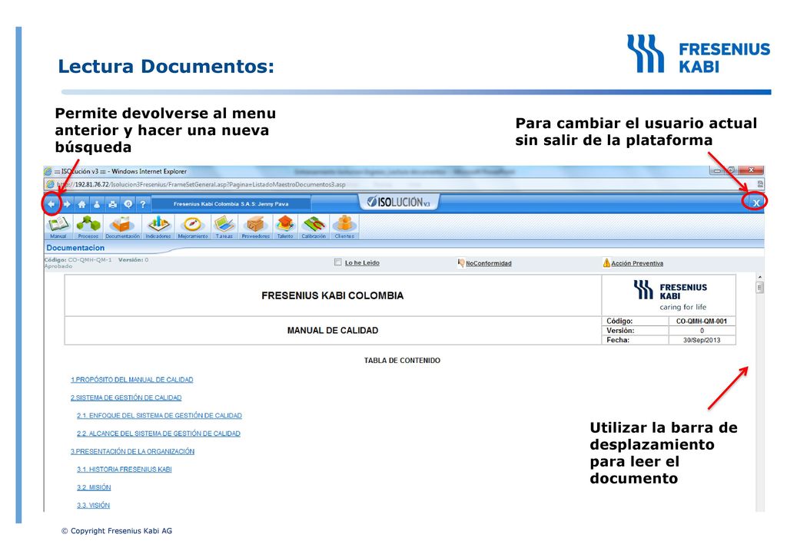Click the speech bubble icon in toolbar

pyautogui.click(x=128, y=204)
